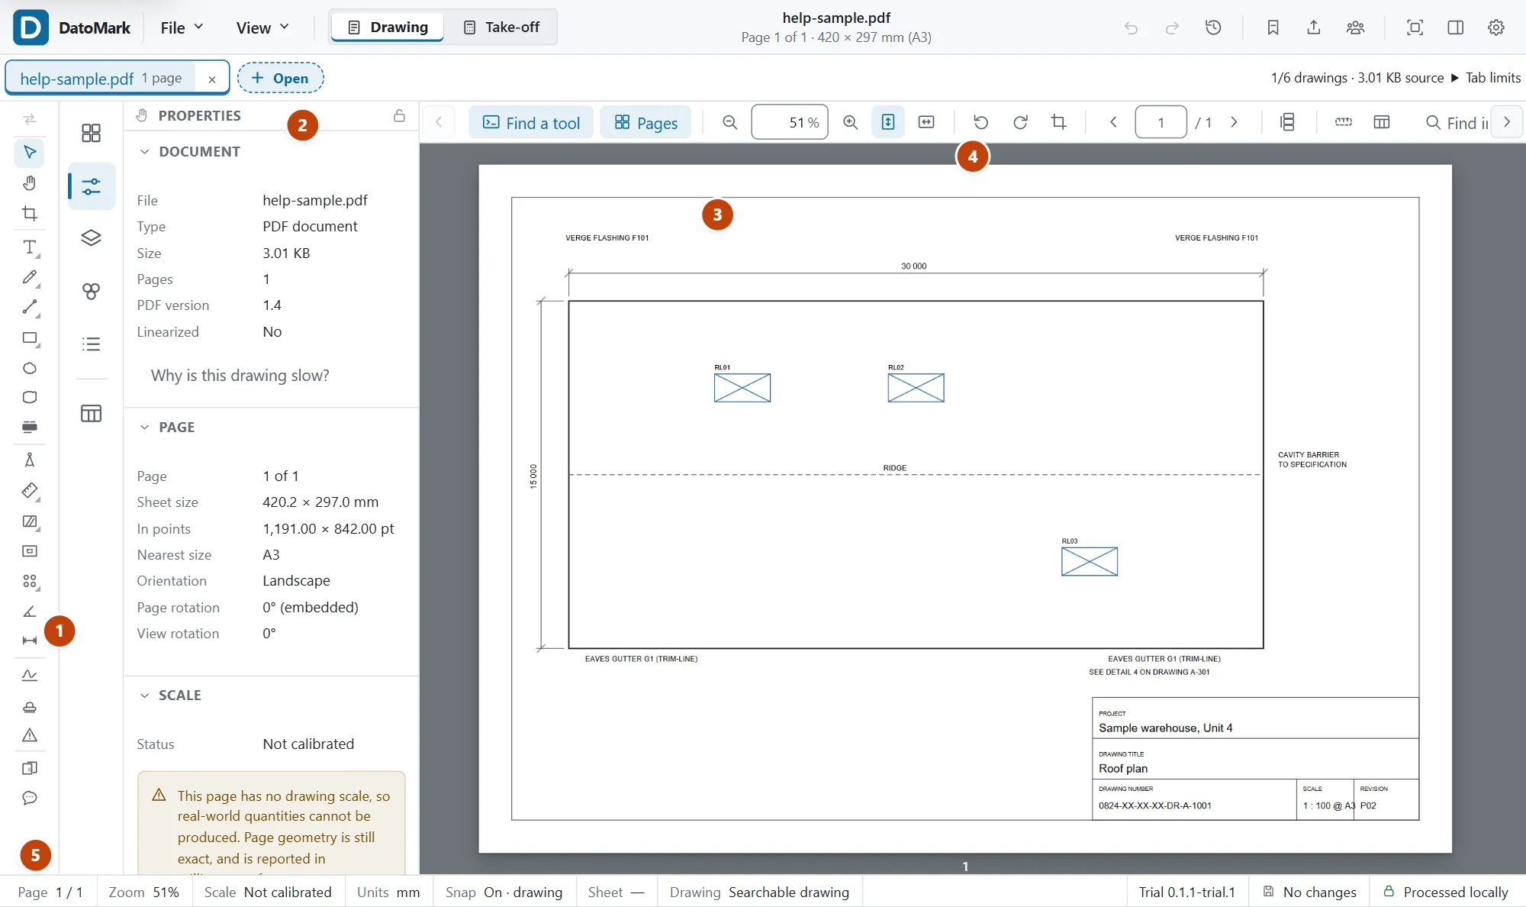Image resolution: width=1526 pixels, height=907 pixels.
Task: Expand the Tab limits disclosure
Action: click(x=1486, y=78)
